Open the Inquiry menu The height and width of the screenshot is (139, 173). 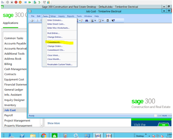pos(62,16)
